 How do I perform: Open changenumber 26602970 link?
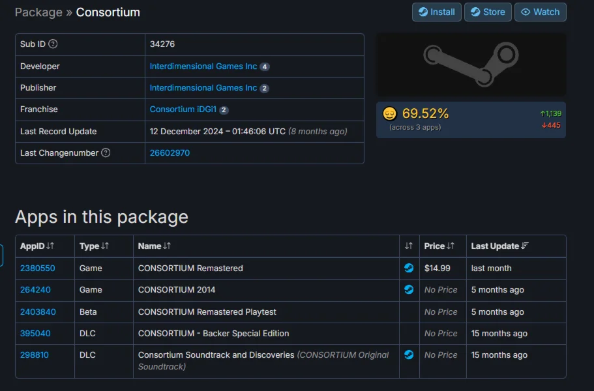click(x=170, y=152)
